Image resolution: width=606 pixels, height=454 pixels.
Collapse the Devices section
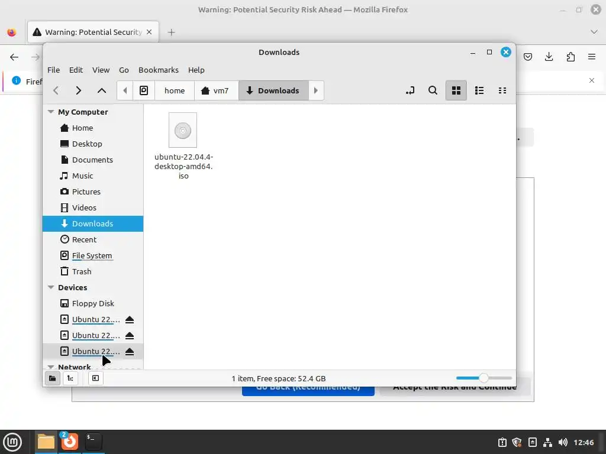(51, 287)
